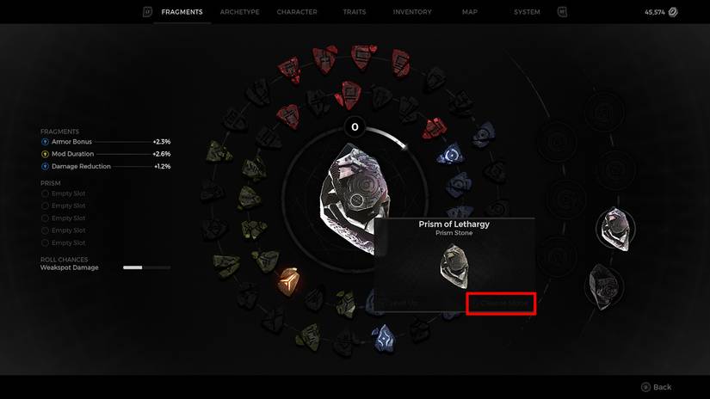Pick the bright blue fragment at wheel bottom

pyautogui.click(x=384, y=339)
